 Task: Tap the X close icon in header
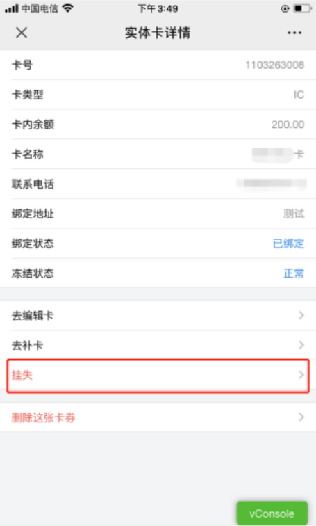point(22,33)
